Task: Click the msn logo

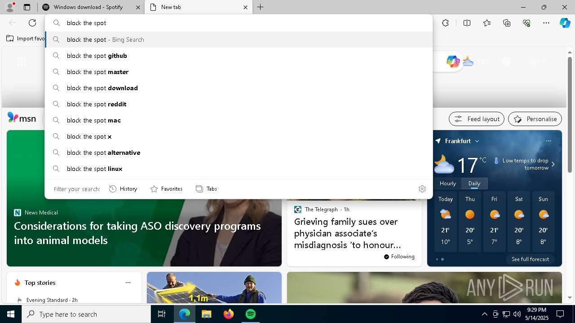Action: click(22, 118)
